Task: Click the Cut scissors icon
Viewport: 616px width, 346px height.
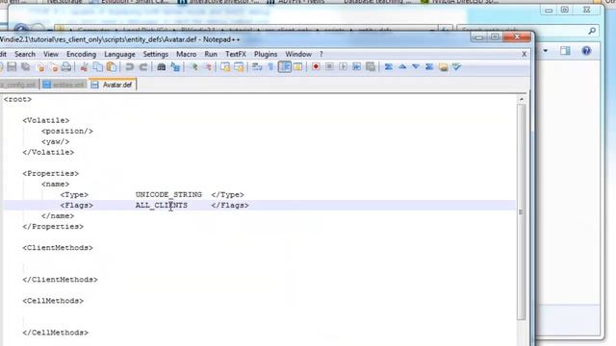Action: 84,67
